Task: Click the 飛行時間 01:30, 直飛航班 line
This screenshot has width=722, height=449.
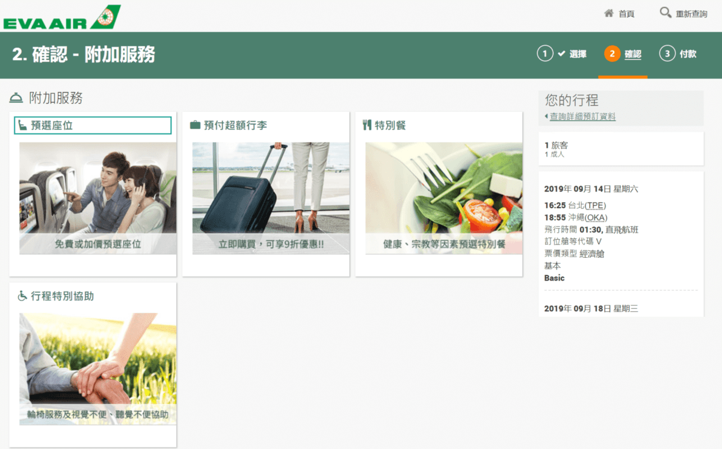Action: click(x=591, y=229)
